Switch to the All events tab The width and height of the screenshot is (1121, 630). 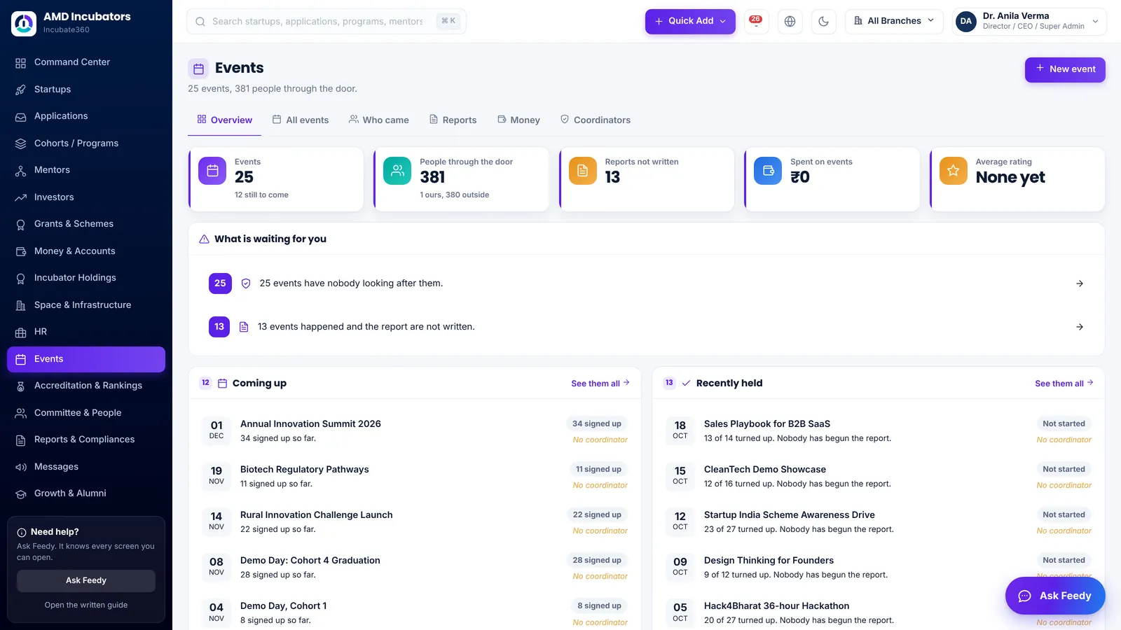pyautogui.click(x=300, y=120)
